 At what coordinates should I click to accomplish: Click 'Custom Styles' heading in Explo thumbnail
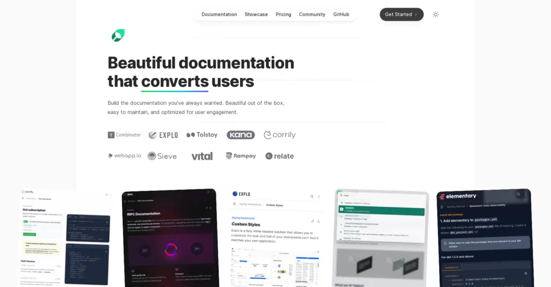point(245,224)
